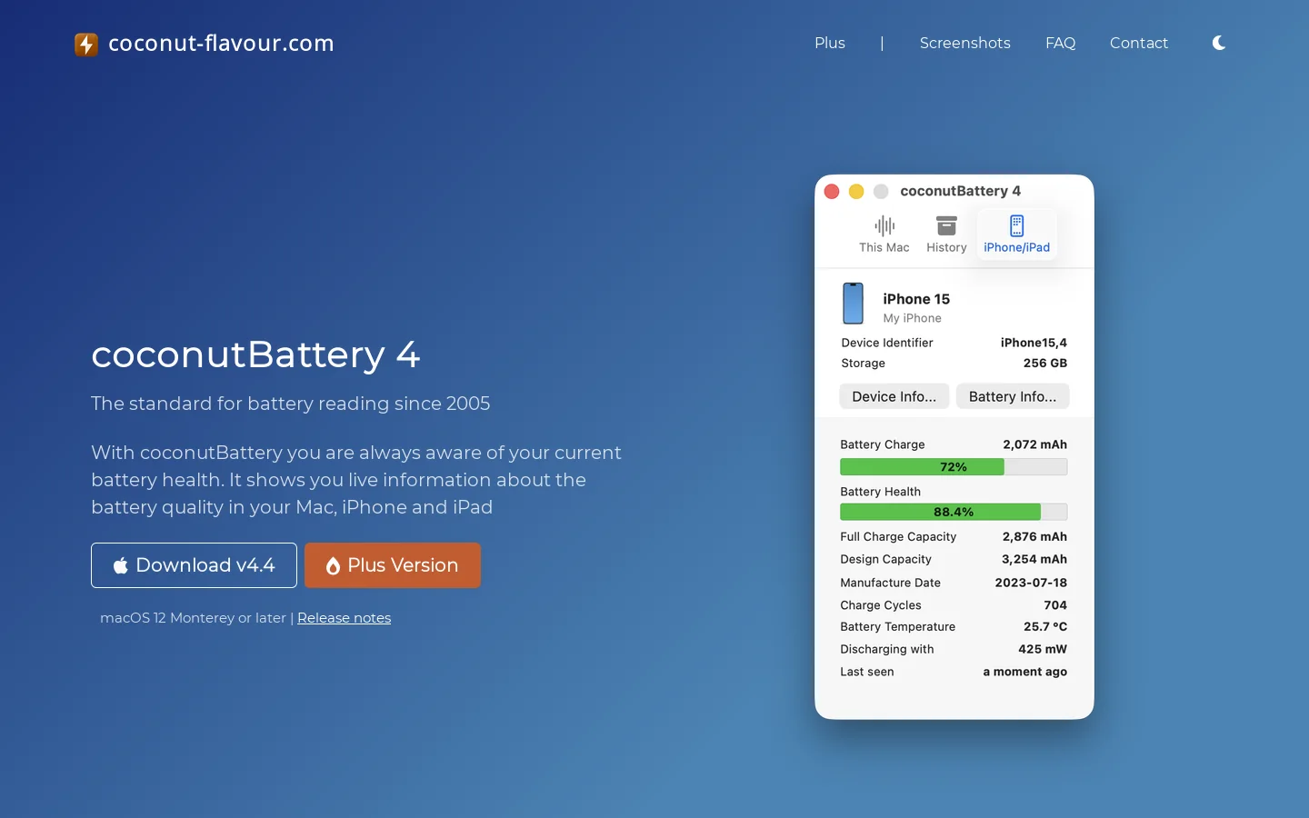Click the 2,876 mAh full charge capacity value

(x=1035, y=537)
